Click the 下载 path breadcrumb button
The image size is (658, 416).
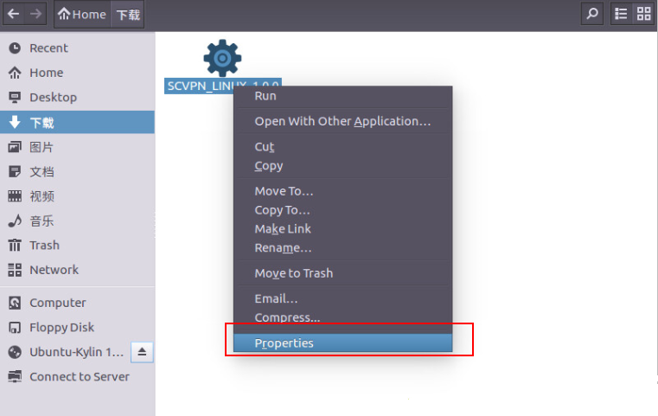[128, 14]
